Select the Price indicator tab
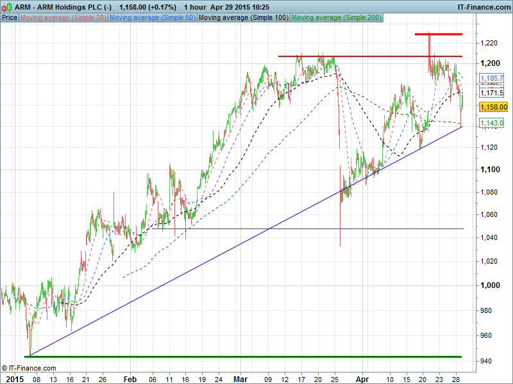 click(x=10, y=17)
